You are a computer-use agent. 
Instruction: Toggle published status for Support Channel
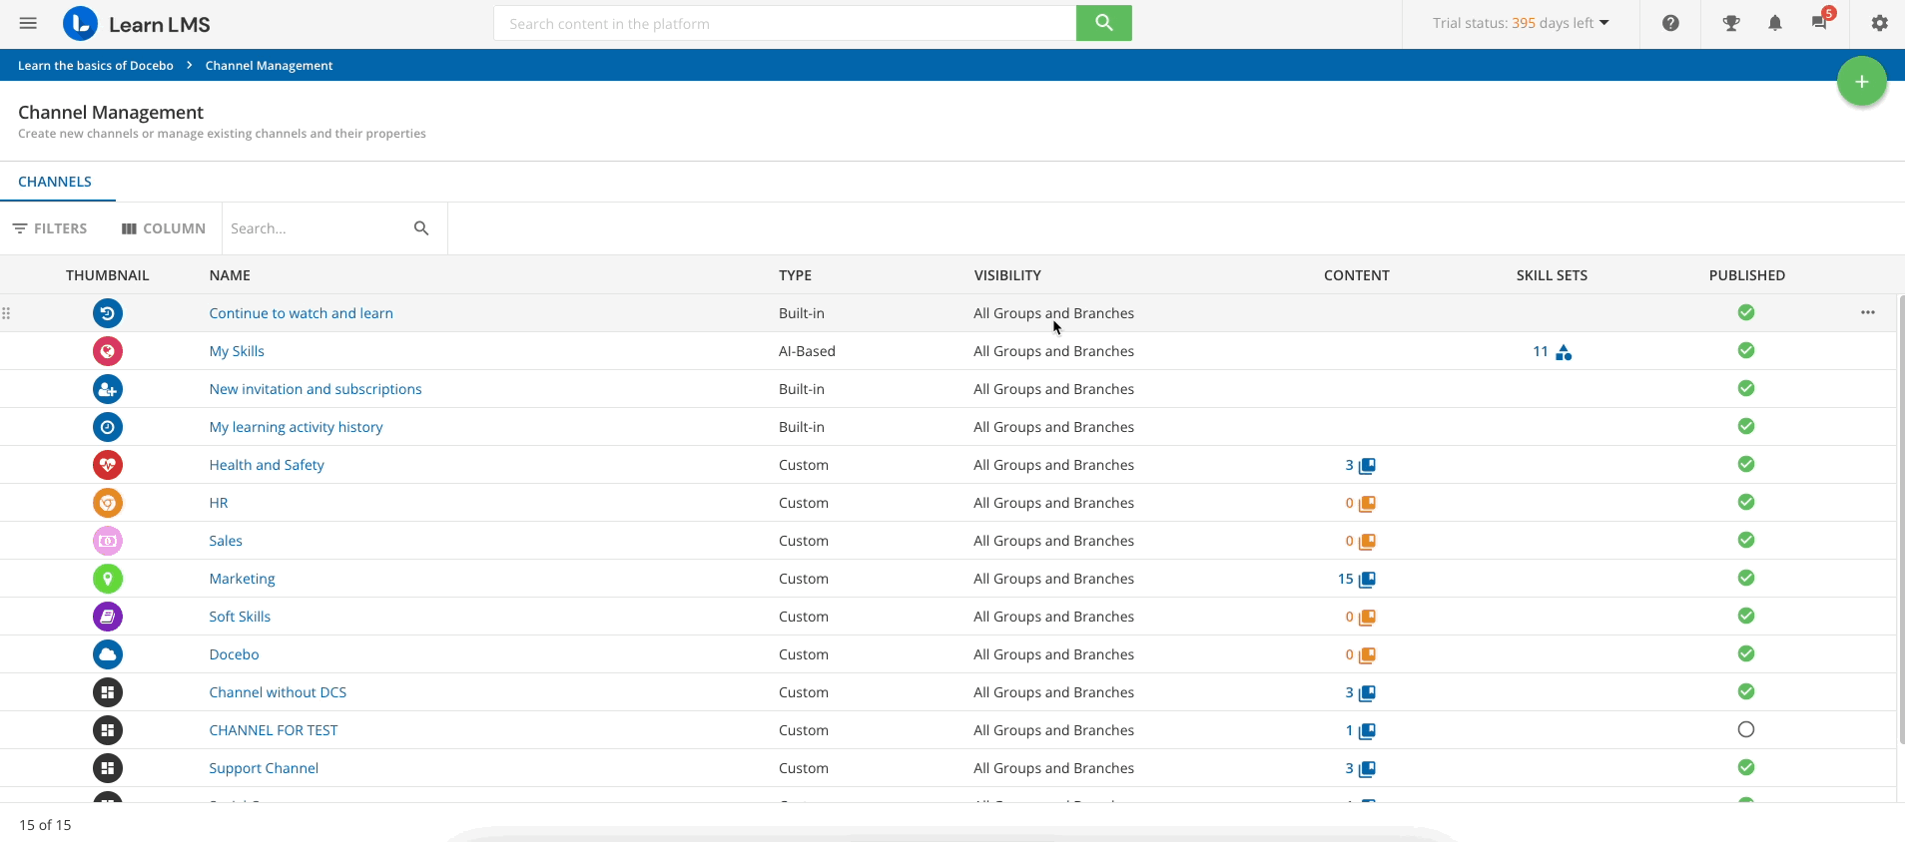(1745, 767)
